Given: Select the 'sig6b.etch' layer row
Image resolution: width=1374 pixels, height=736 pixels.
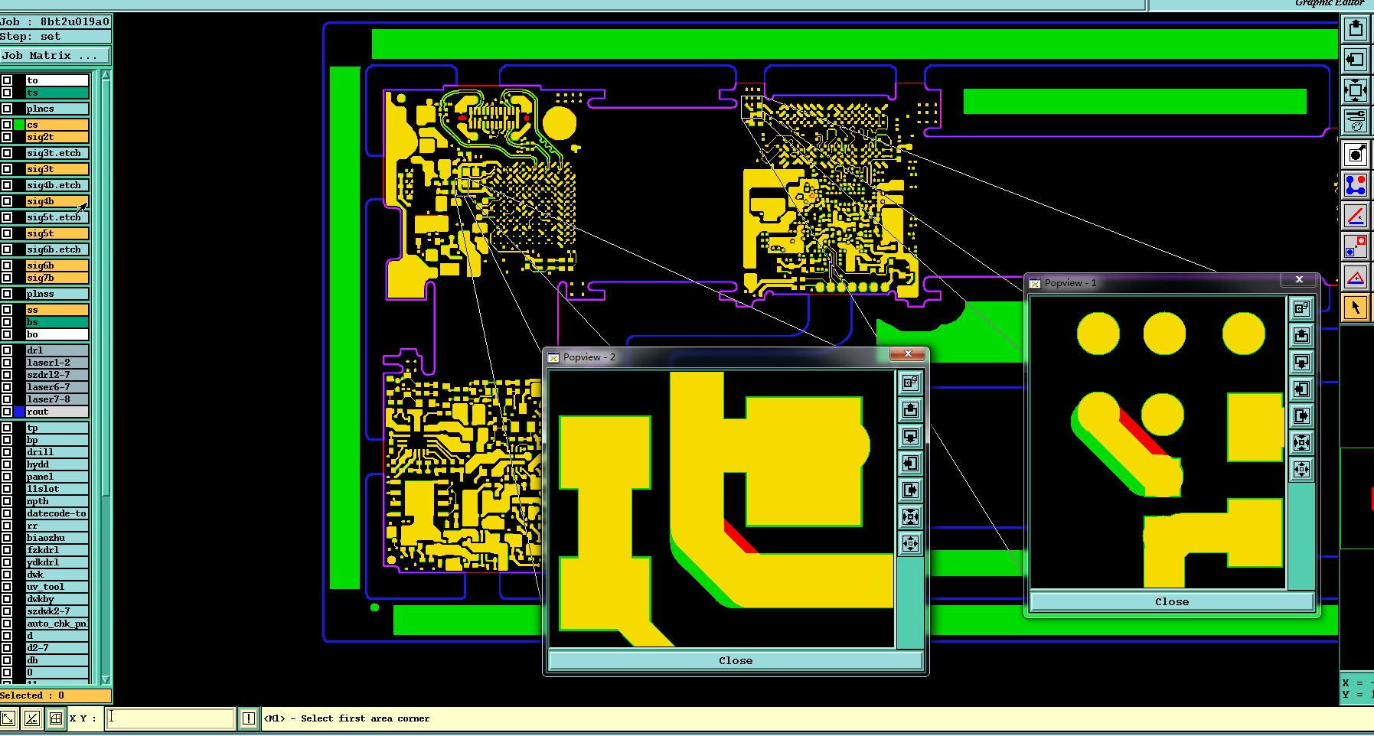Looking at the screenshot, I should (57, 249).
